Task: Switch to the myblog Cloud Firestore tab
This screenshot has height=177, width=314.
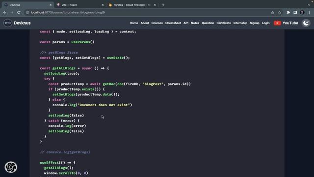Action: click(x=132, y=5)
